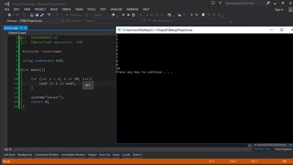Click the Save All toolbar icon

pos(42,15)
